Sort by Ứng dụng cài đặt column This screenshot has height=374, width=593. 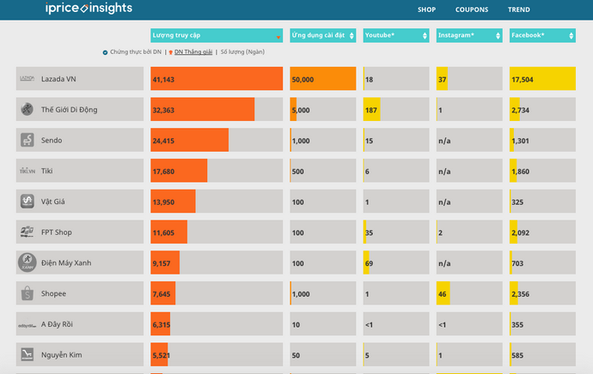323,36
